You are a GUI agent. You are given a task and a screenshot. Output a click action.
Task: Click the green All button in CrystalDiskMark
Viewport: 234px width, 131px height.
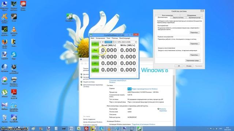(95, 44)
